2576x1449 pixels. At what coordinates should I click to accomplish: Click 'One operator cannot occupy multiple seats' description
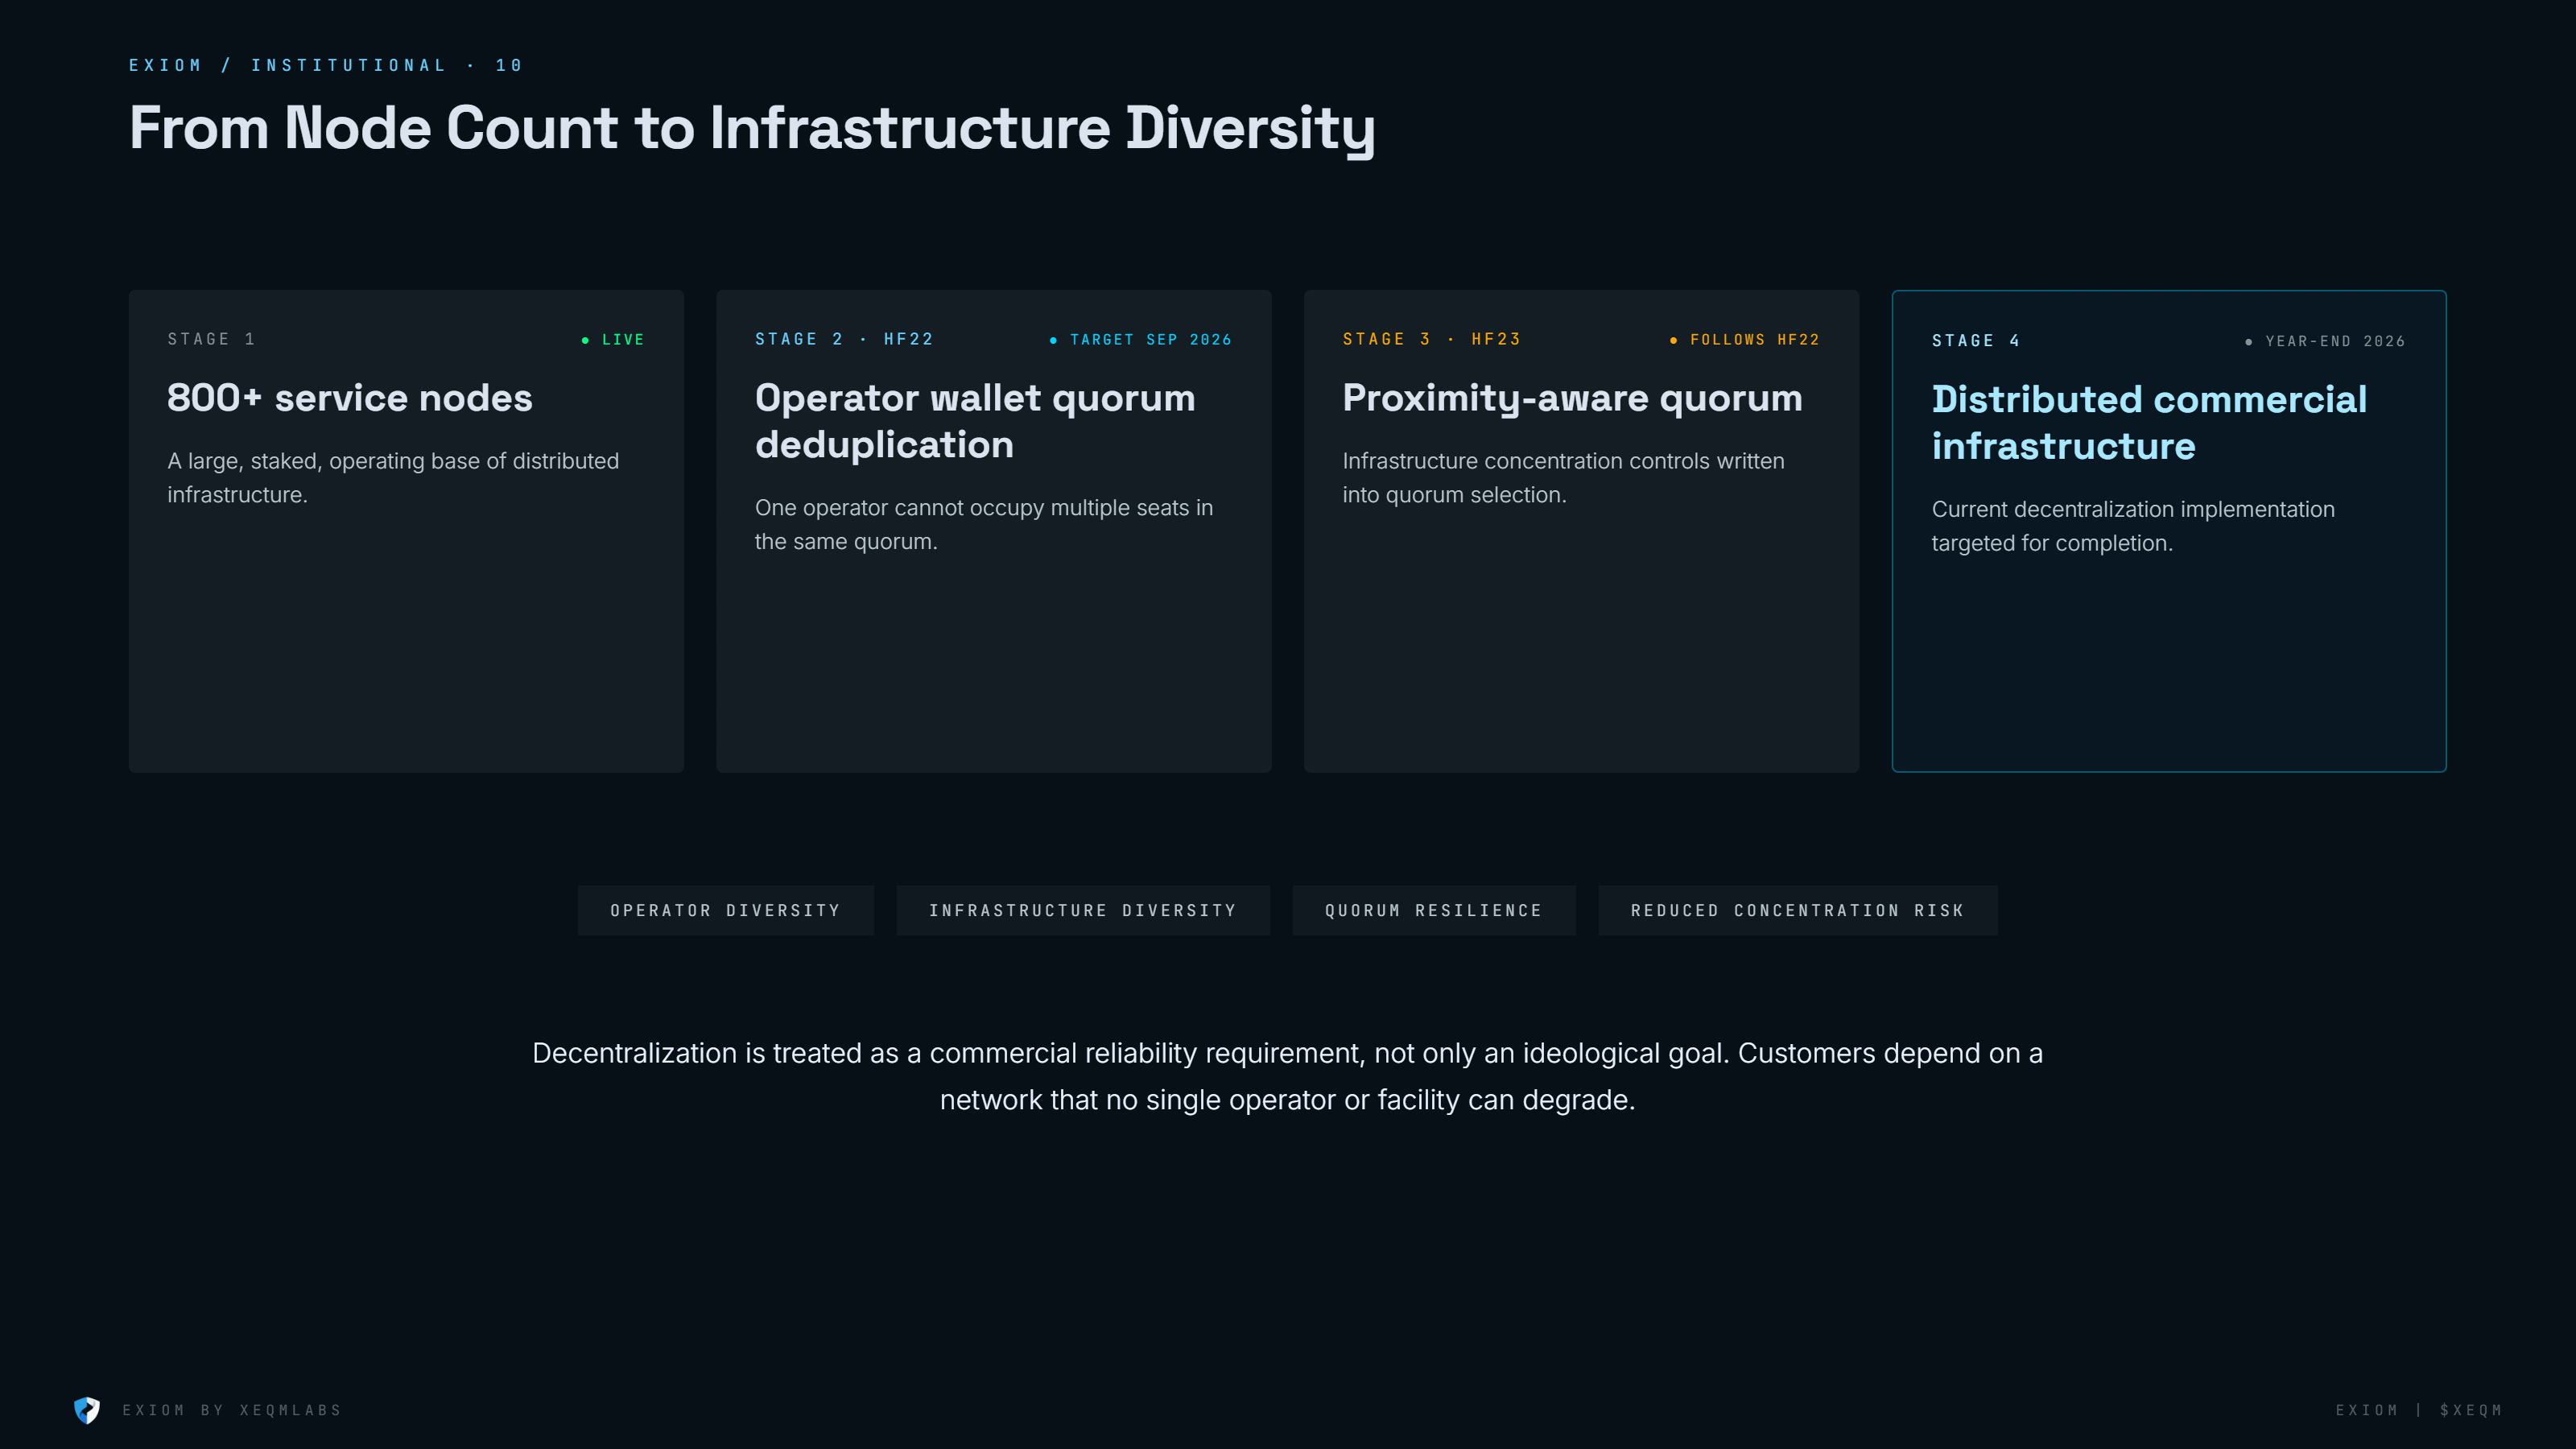click(984, 524)
